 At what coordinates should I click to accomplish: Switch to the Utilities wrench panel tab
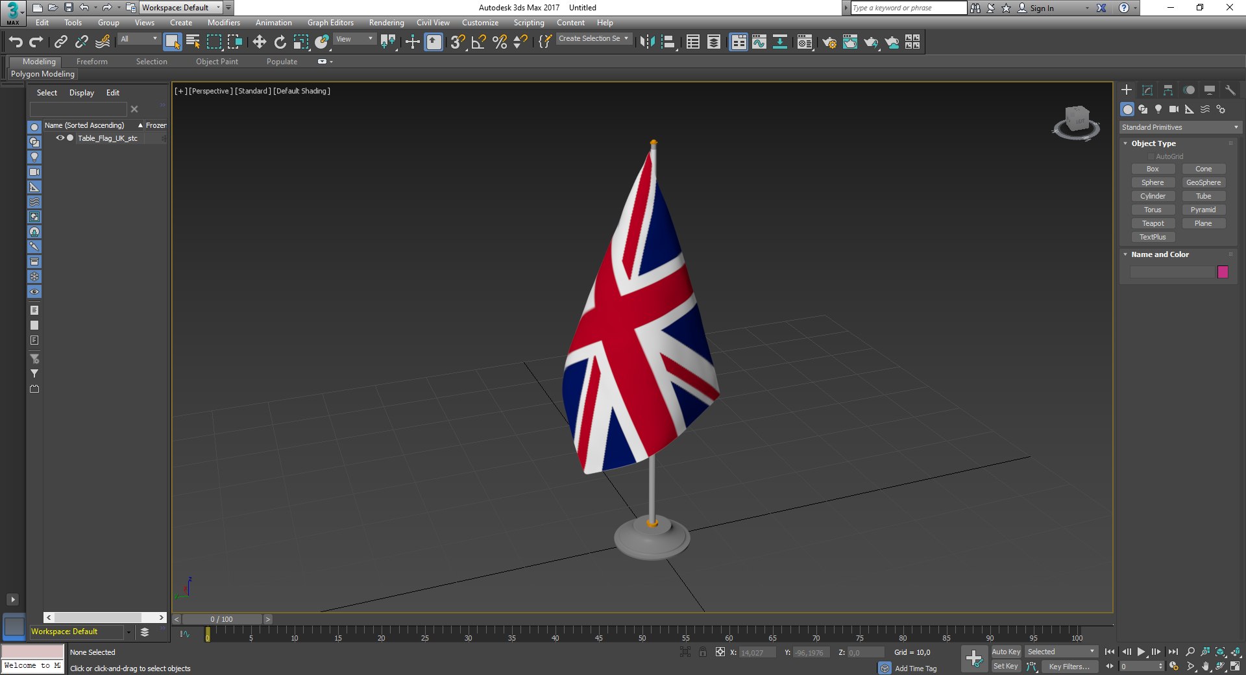point(1230,90)
